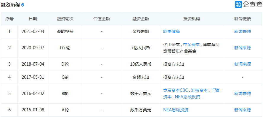Select the date 2018-07-04
The height and width of the screenshot is (117, 263).
33,64
